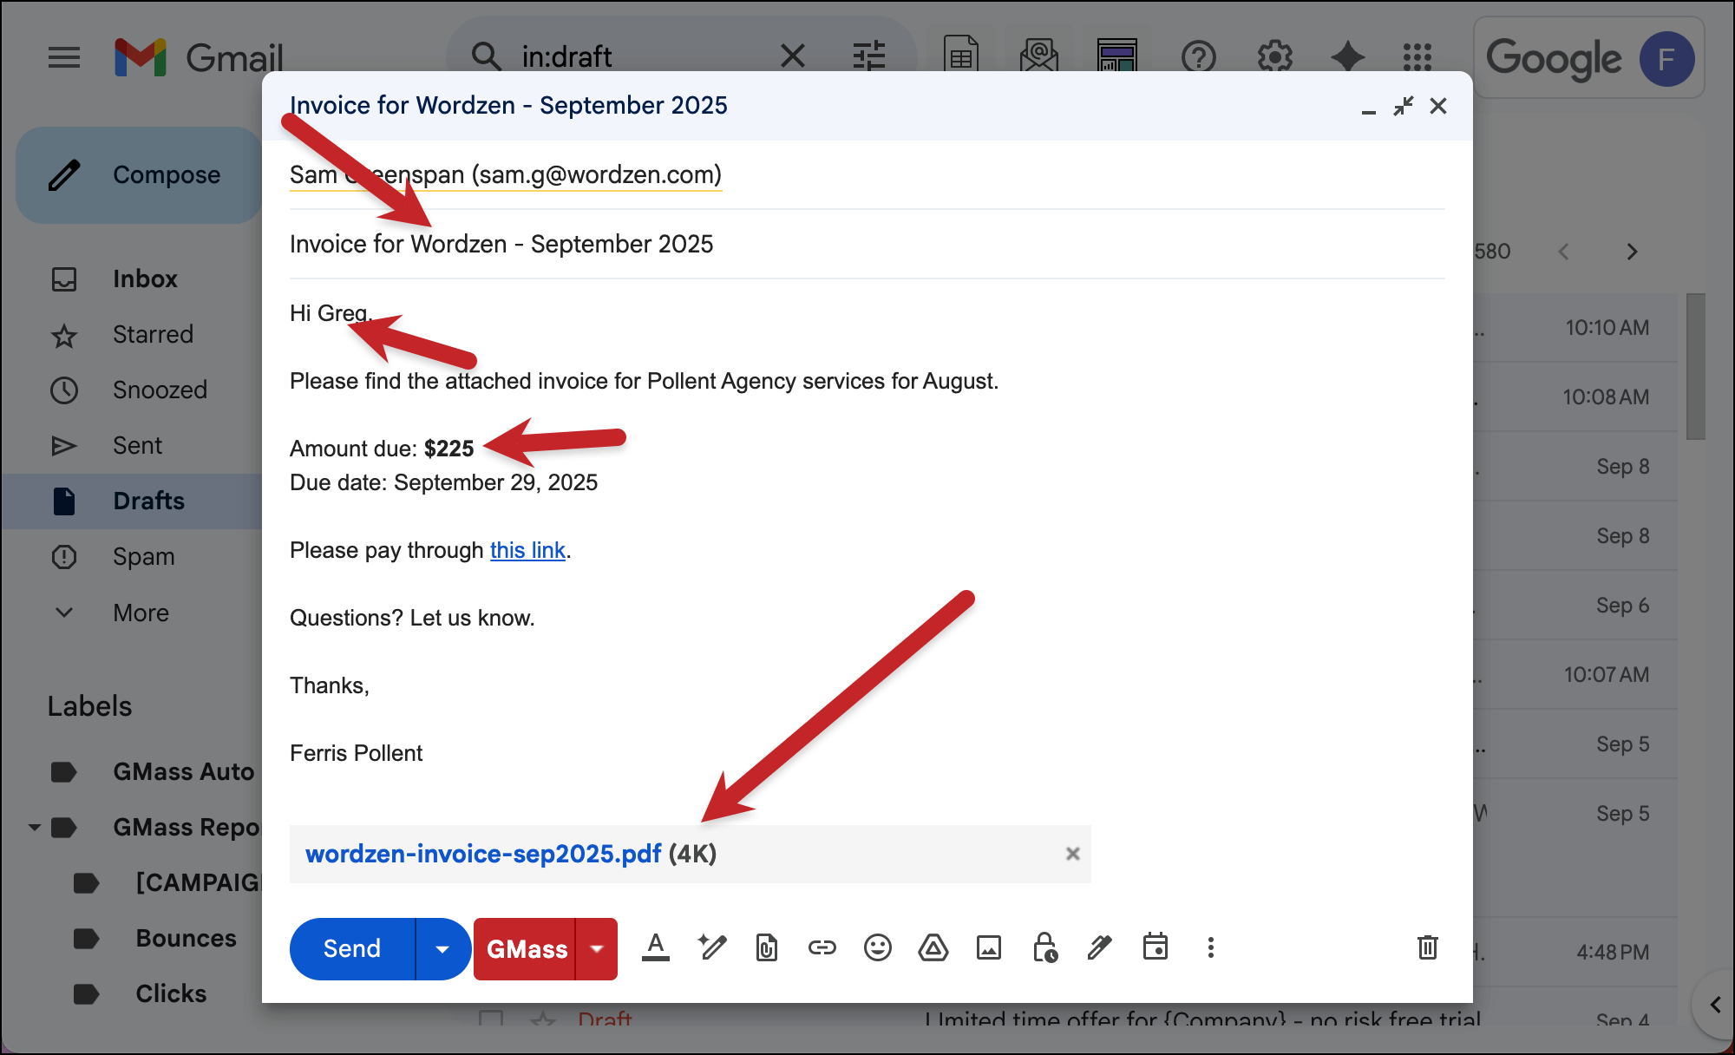1735x1055 pixels.
Task: Expand the More sidebar item
Action: click(x=141, y=613)
